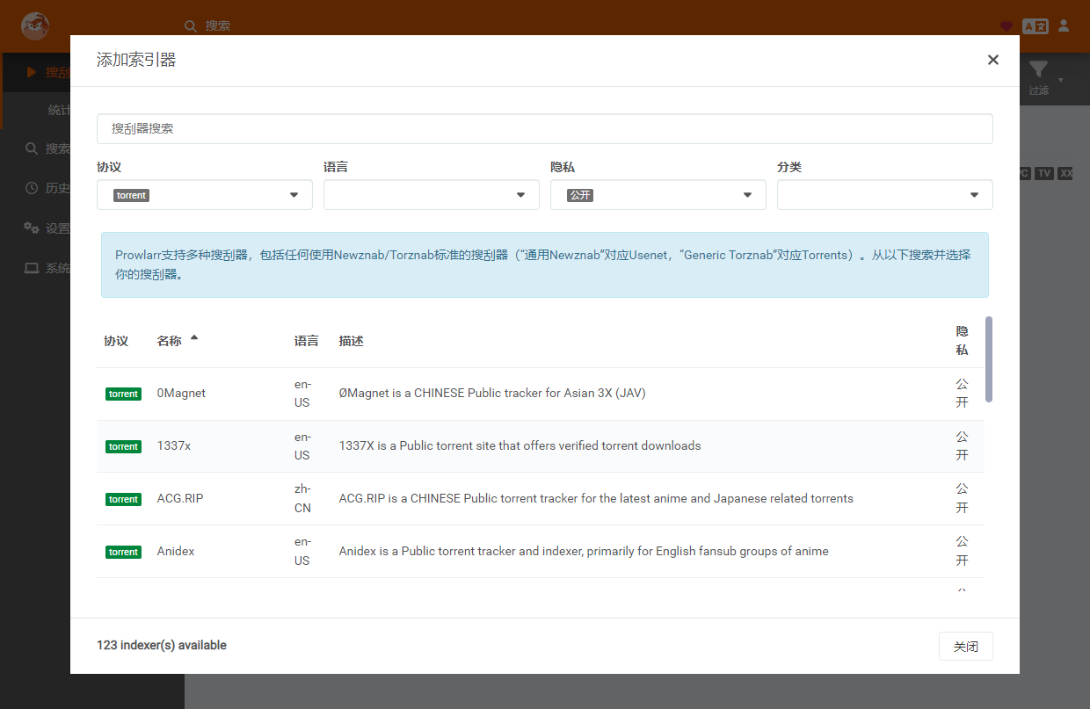Image resolution: width=1090 pixels, height=709 pixels.
Task: Click the heart donate icon
Action: 1006,26
